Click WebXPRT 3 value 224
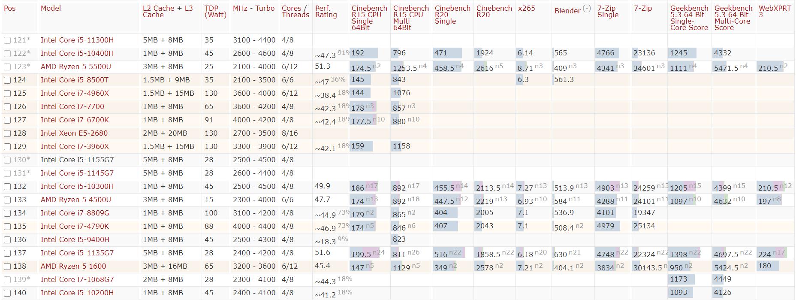The height and width of the screenshot is (300, 796). (x=765, y=255)
